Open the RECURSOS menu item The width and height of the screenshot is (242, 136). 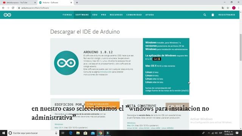pyautogui.click(x=116, y=15)
